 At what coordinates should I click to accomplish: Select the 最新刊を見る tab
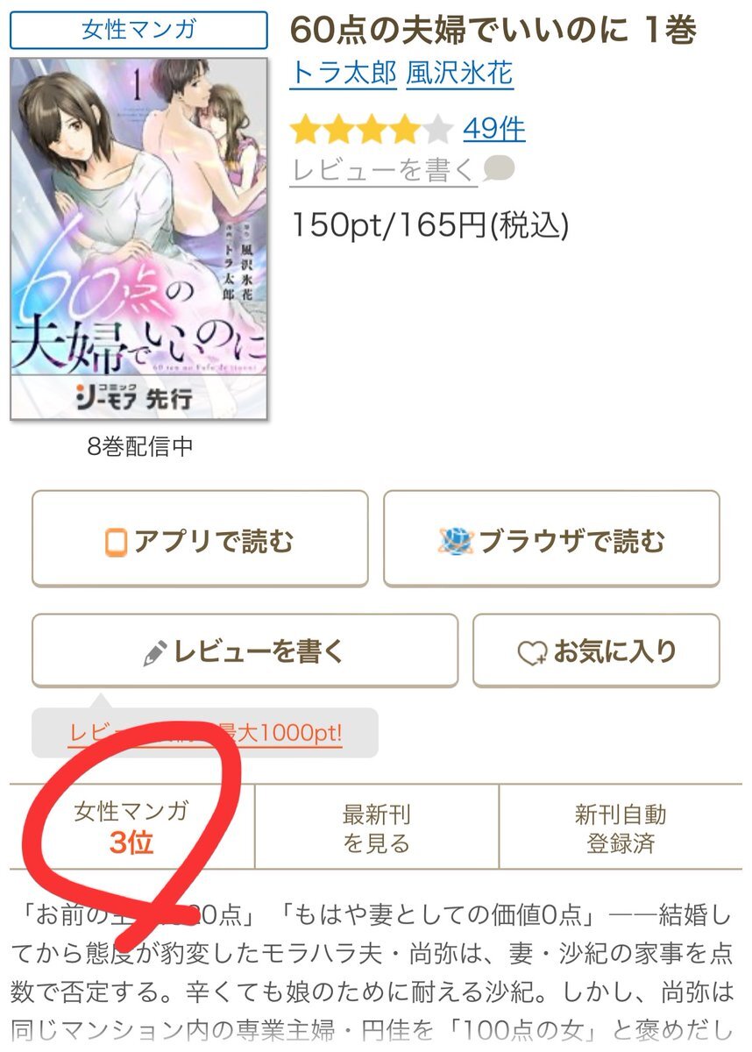(x=376, y=827)
